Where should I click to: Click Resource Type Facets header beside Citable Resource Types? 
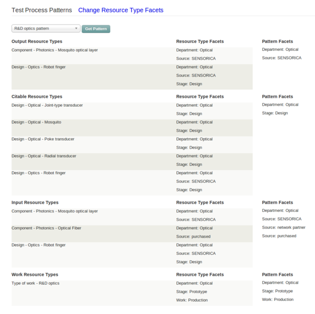coord(200,97)
